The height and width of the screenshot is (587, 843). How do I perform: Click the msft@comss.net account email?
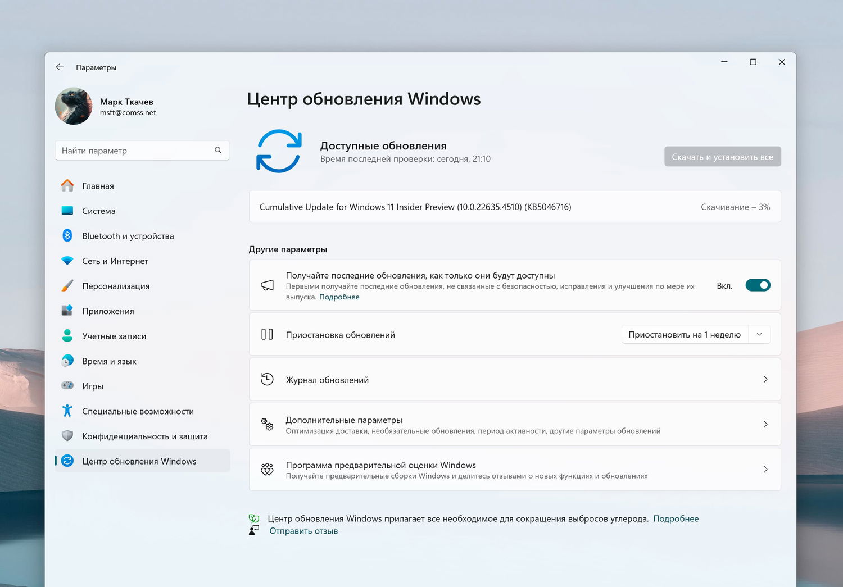point(128,112)
